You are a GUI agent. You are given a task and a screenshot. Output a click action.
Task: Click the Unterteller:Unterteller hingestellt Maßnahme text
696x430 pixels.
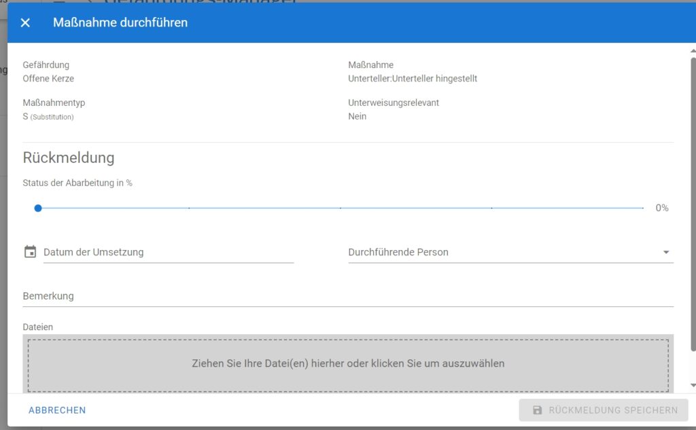[413, 79]
